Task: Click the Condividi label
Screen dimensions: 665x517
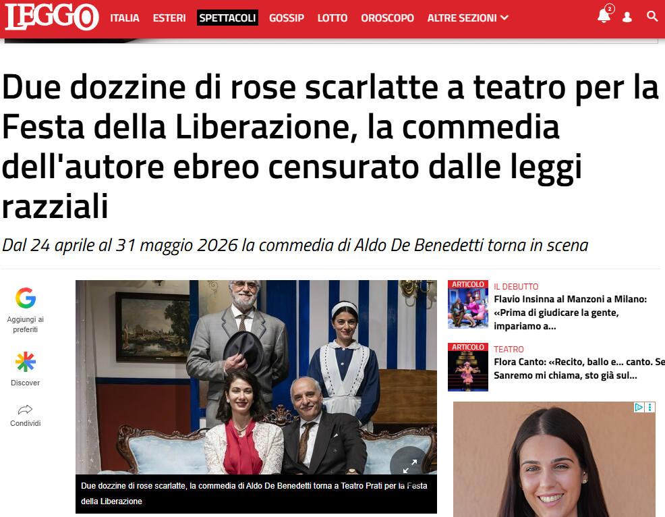Action: click(x=26, y=423)
